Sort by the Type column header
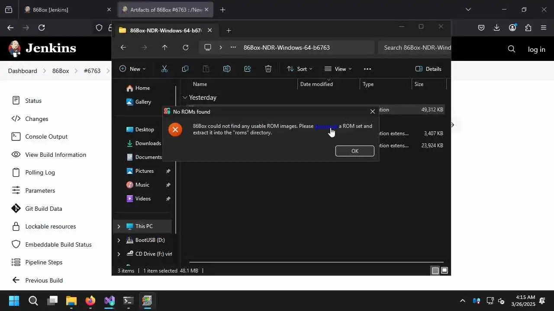554x311 pixels. click(386, 84)
